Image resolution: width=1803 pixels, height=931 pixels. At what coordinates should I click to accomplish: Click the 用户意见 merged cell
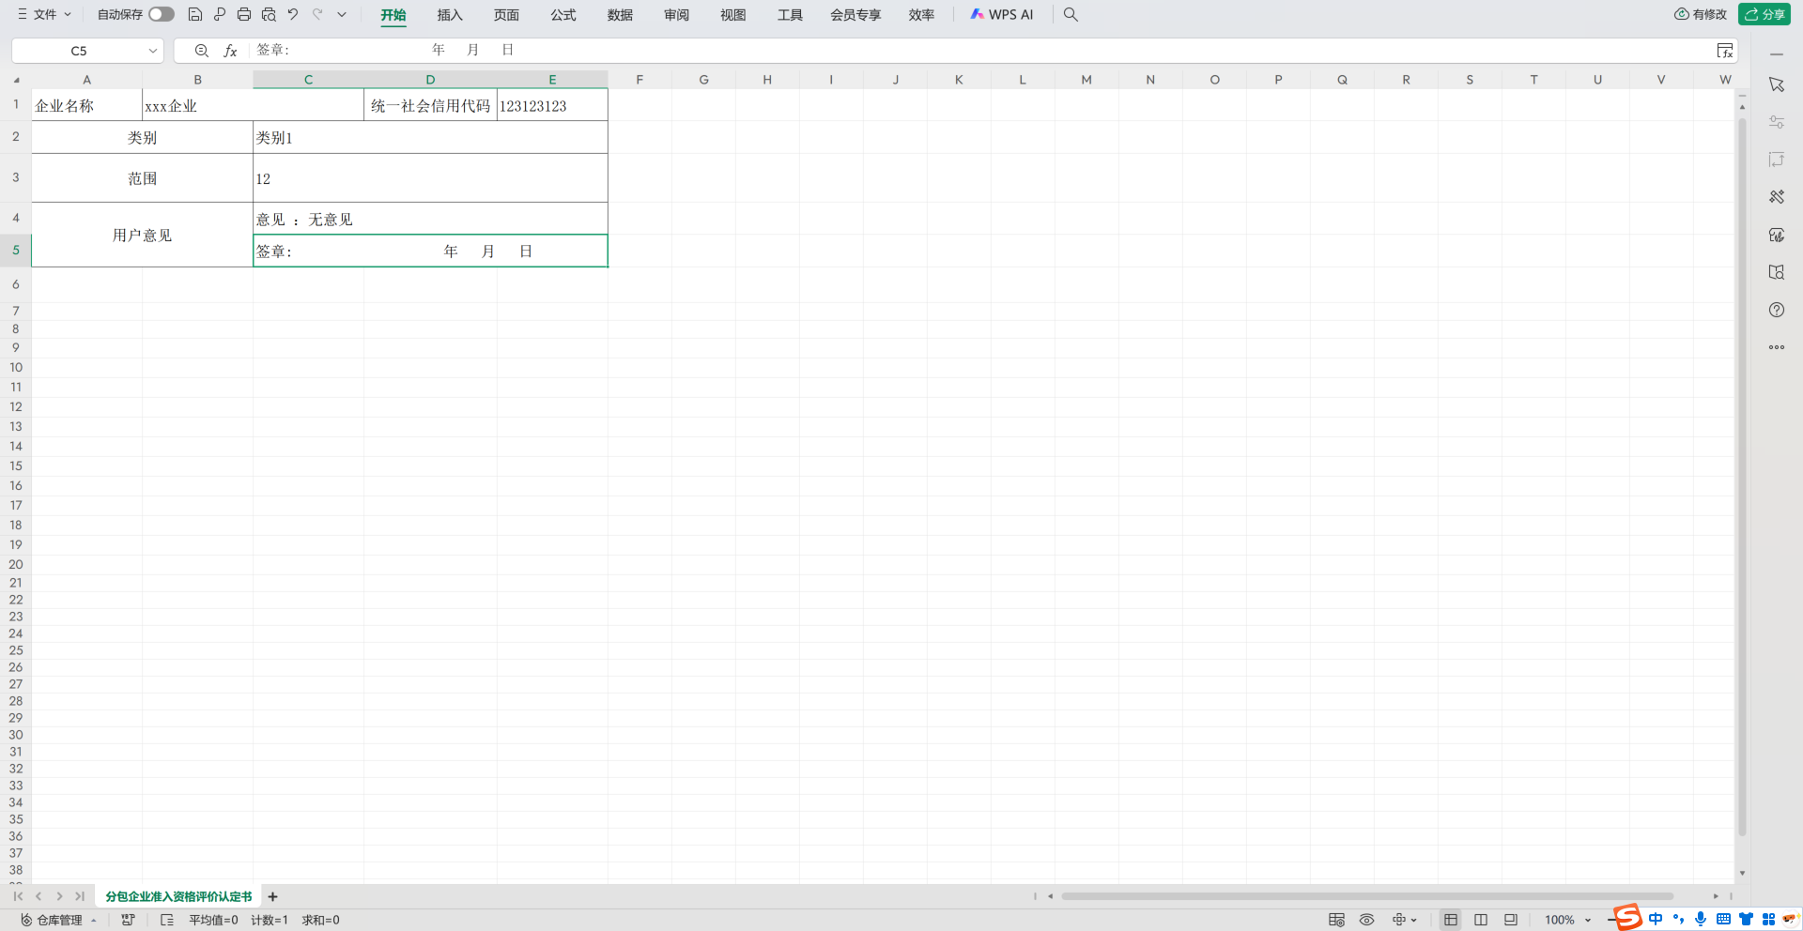(x=142, y=235)
